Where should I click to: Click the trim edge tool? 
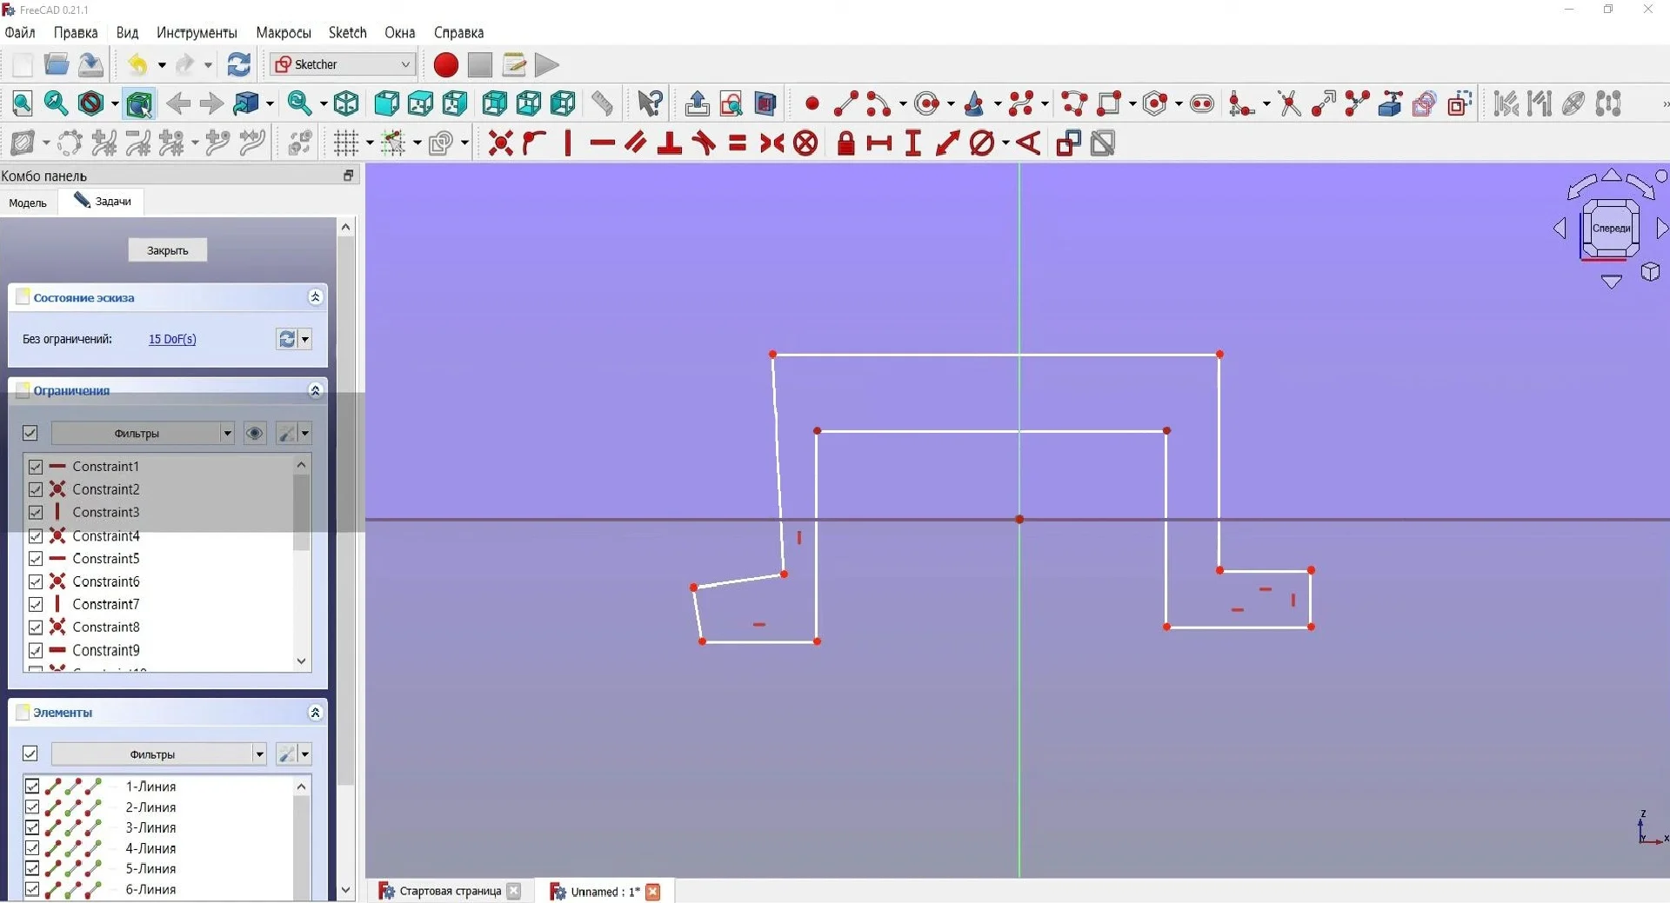click(x=1290, y=104)
